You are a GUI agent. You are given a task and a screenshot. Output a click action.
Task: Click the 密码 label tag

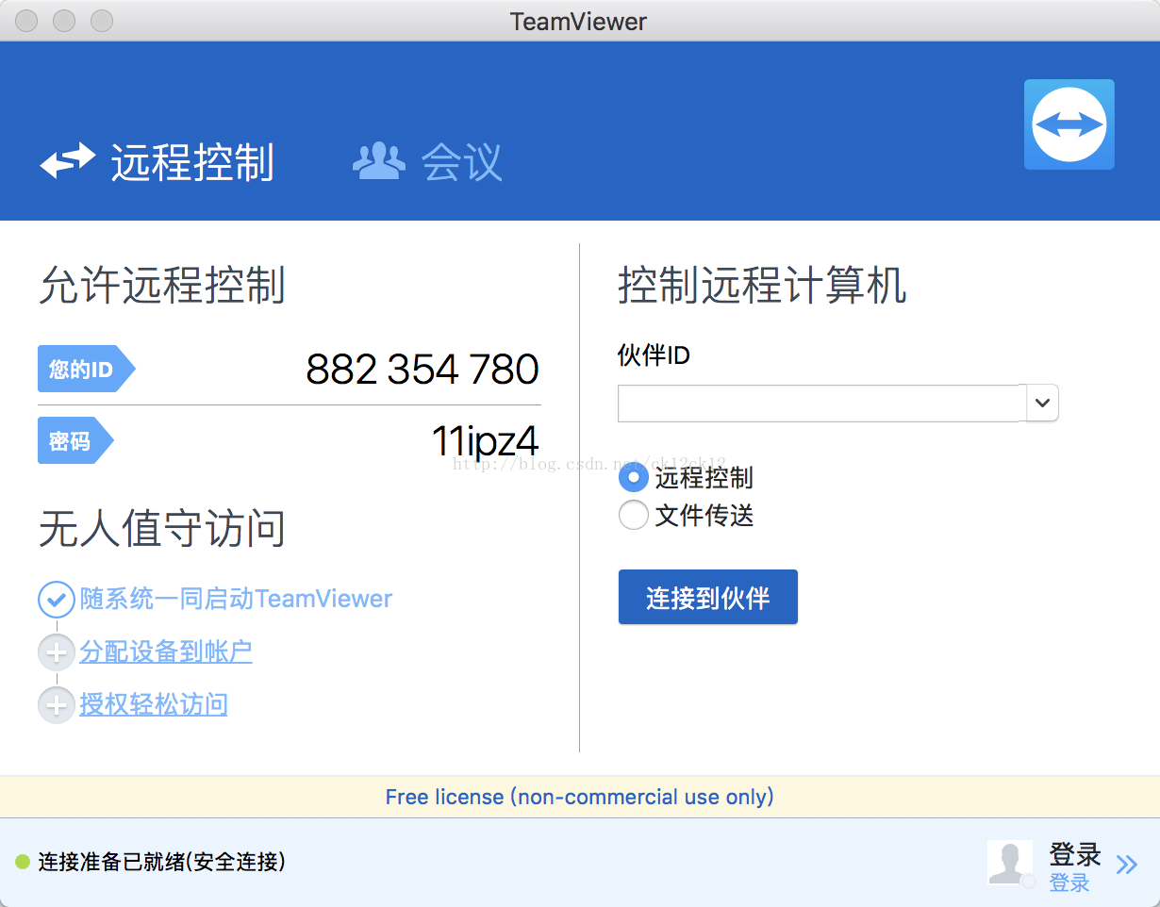pos(75,440)
